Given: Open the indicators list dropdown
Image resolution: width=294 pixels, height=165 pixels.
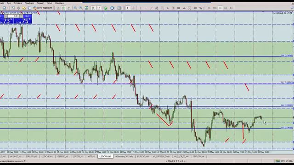Looking at the screenshot, I should 106,8.
